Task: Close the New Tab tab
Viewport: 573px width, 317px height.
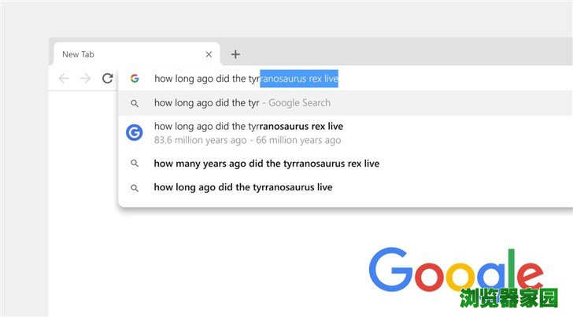Action: [209, 54]
